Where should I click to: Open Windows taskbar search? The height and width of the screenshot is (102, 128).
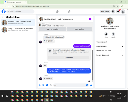click(7, 96)
